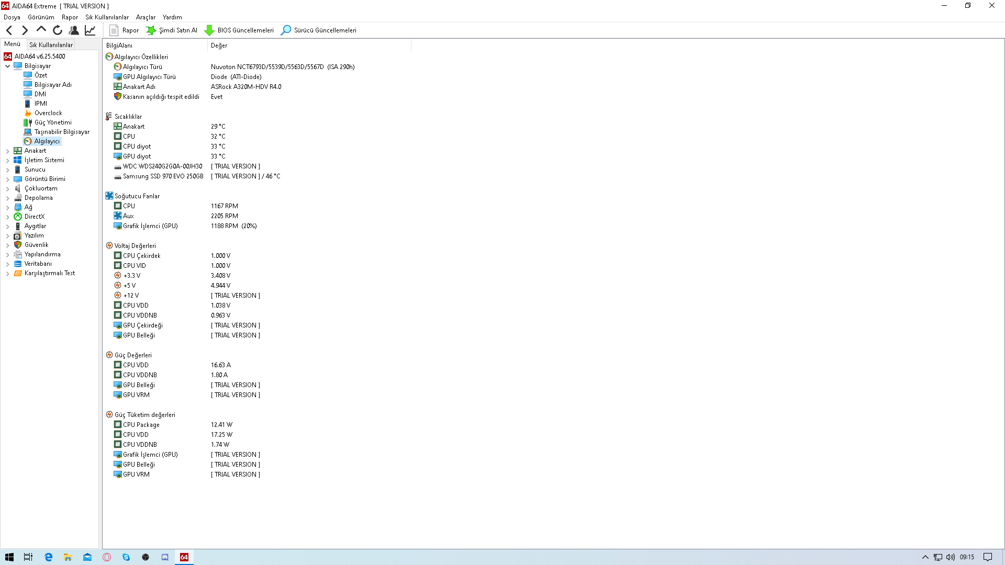Refresh the sensor readings
The image size is (1005, 565).
click(58, 30)
